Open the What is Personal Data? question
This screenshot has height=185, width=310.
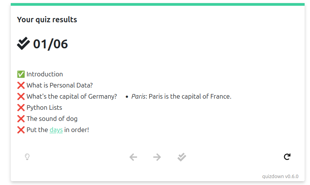(60, 85)
